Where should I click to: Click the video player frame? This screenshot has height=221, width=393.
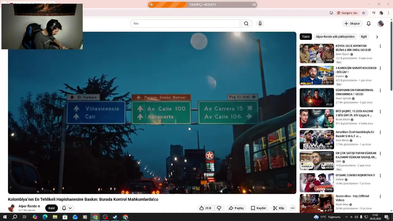152,113
